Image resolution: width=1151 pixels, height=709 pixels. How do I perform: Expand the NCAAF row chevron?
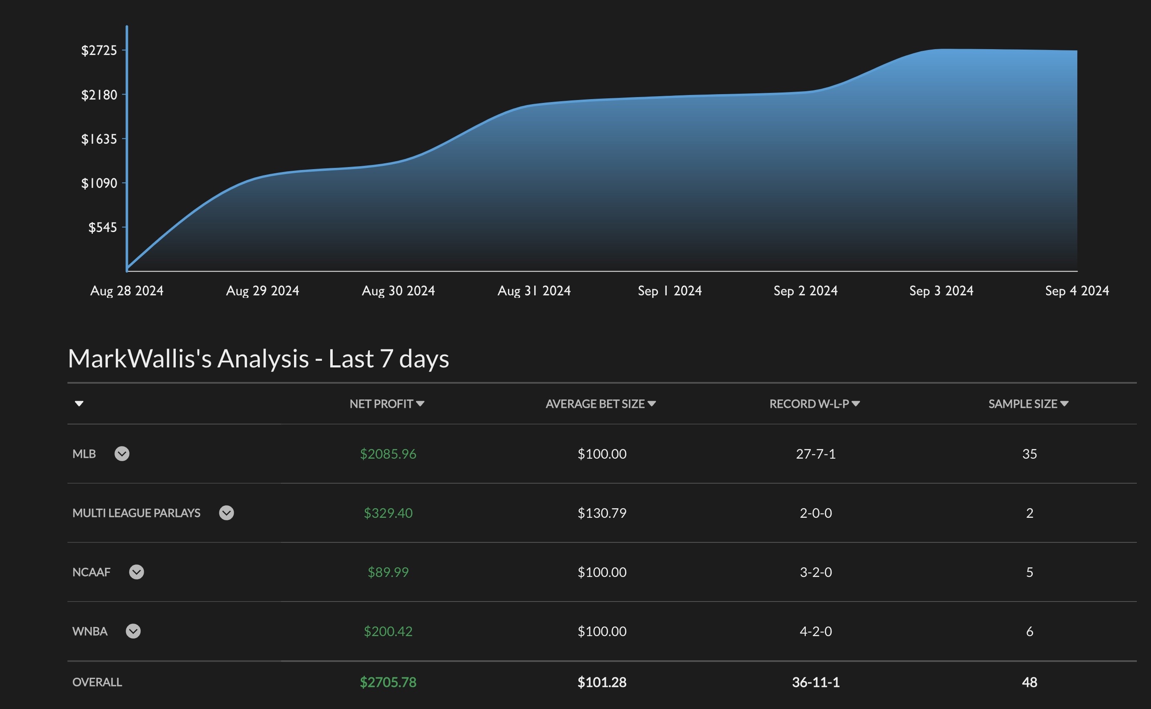pyautogui.click(x=136, y=572)
